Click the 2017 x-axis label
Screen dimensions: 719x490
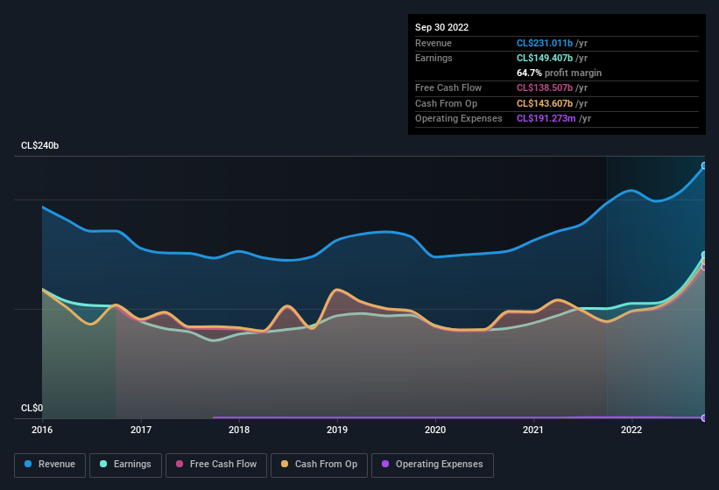(x=141, y=430)
